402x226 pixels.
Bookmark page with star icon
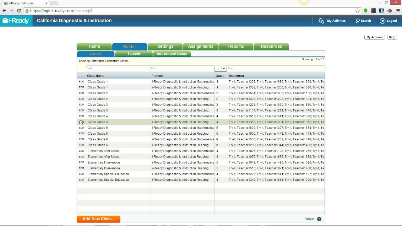358,11
